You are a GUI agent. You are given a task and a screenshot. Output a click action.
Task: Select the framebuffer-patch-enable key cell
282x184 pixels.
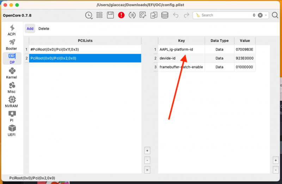181,67
